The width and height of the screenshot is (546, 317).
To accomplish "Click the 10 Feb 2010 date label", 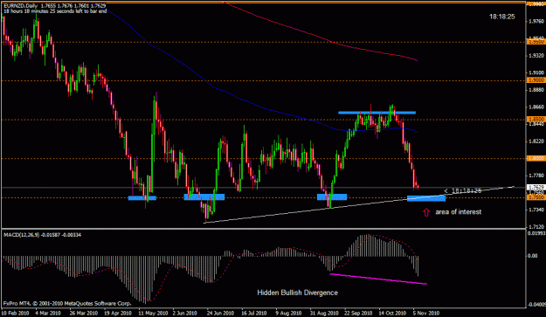I will click(x=16, y=313).
